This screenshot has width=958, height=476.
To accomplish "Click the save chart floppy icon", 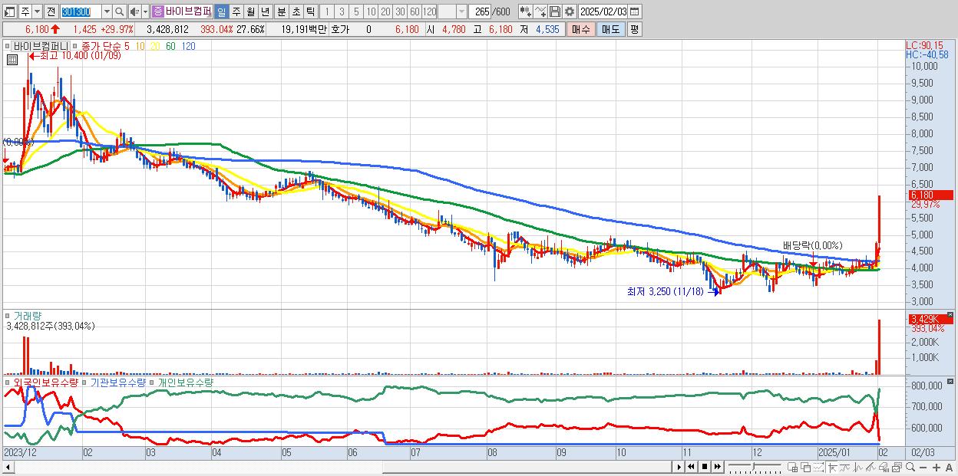I will pos(554,11).
